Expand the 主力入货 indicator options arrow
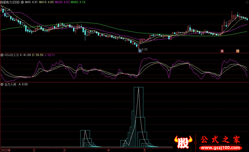 [2, 85]
